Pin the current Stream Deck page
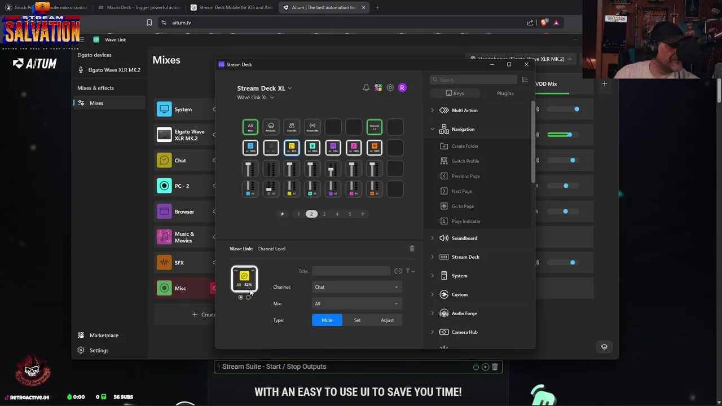722x406 pixels. 282,214
